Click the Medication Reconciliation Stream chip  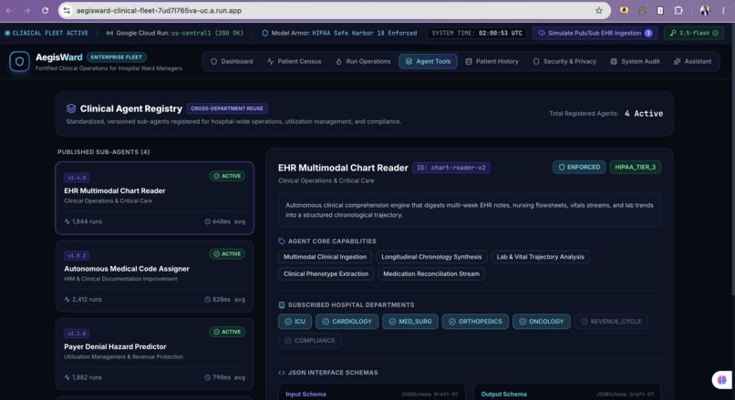click(431, 274)
